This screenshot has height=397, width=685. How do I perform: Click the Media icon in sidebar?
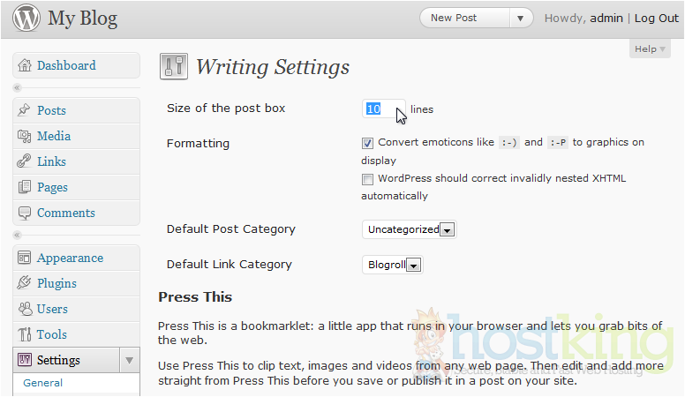25,136
